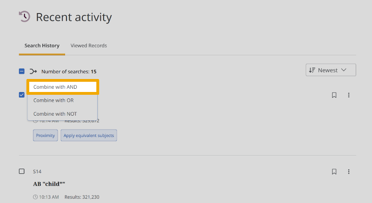Click Apply equivalent subjects tag
The height and width of the screenshot is (203, 372).
click(x=89, y=136)
